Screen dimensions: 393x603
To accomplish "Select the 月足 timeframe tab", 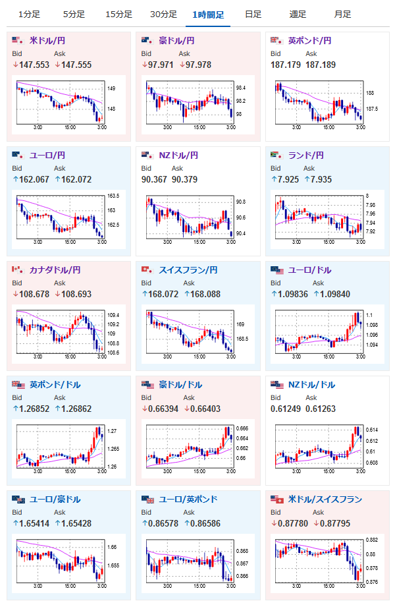I will point(342,14).
